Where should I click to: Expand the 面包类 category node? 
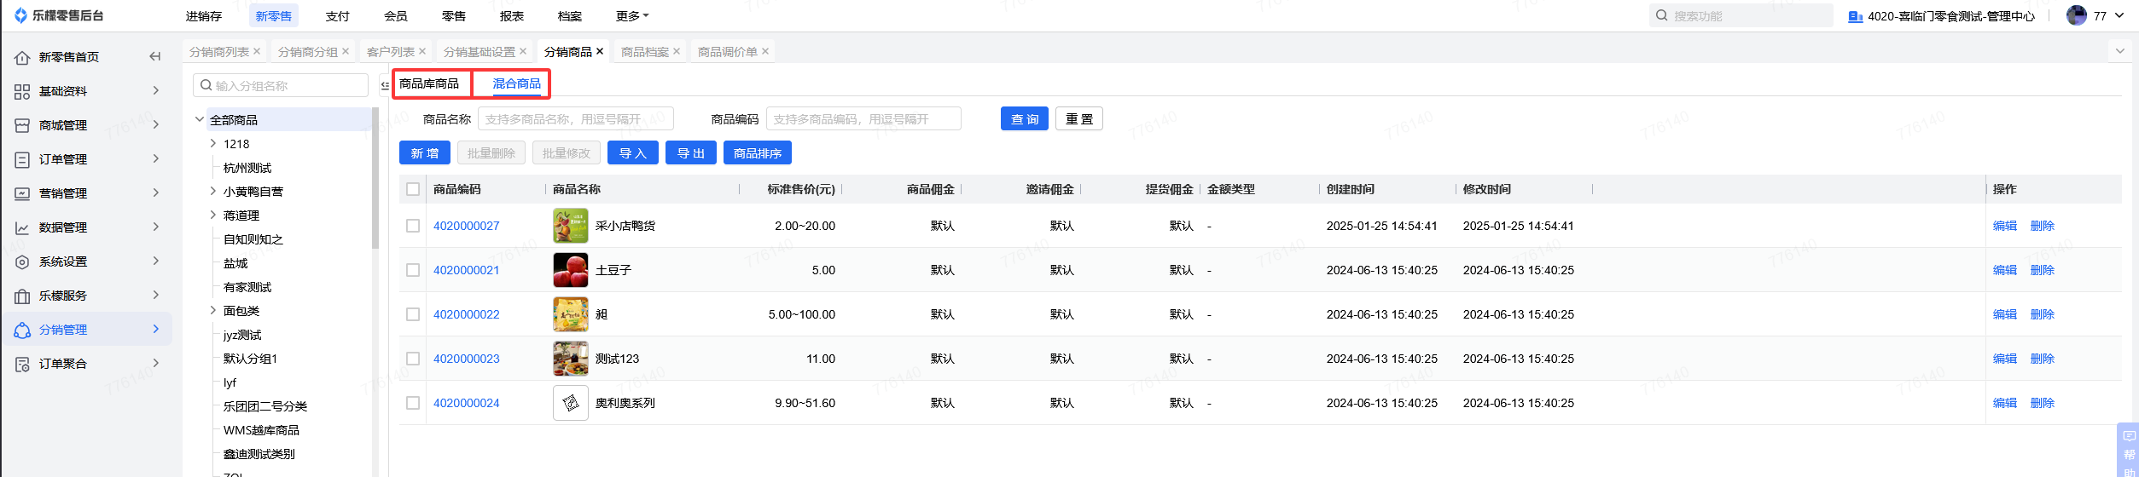tap(212, 311)
